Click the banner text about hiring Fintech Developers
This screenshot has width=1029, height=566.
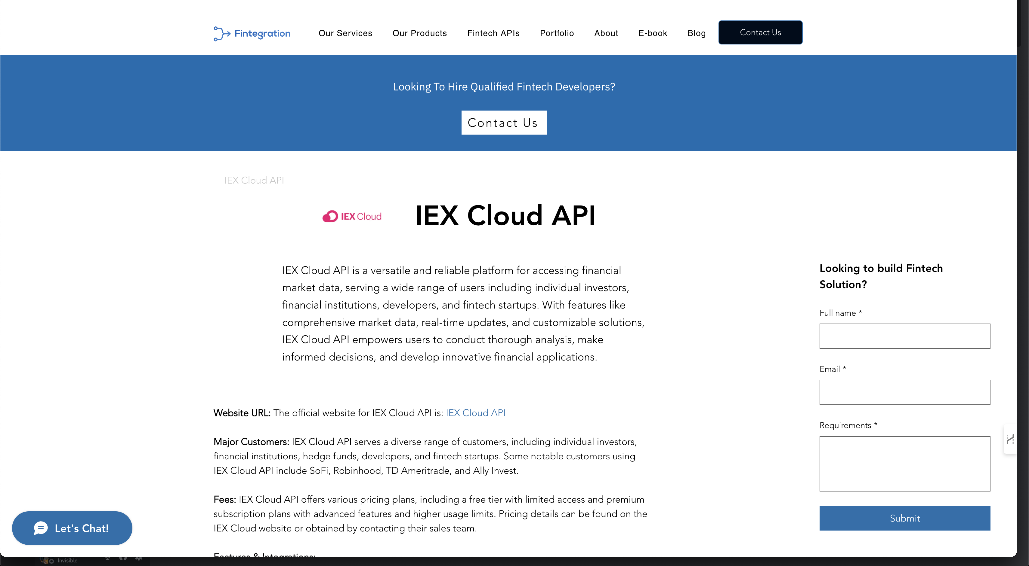click(x=504, y=87)
